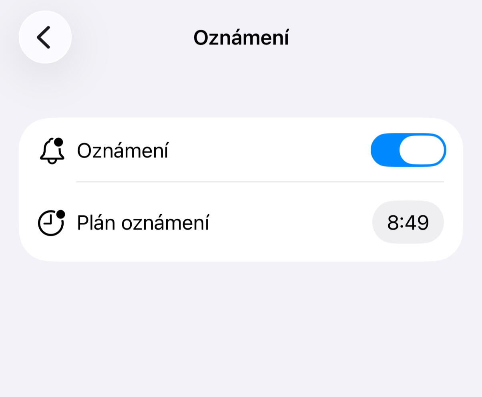Click the blue part of the notification toggle
This screenshot has width=482, height=397.
[x=385, y=150]
